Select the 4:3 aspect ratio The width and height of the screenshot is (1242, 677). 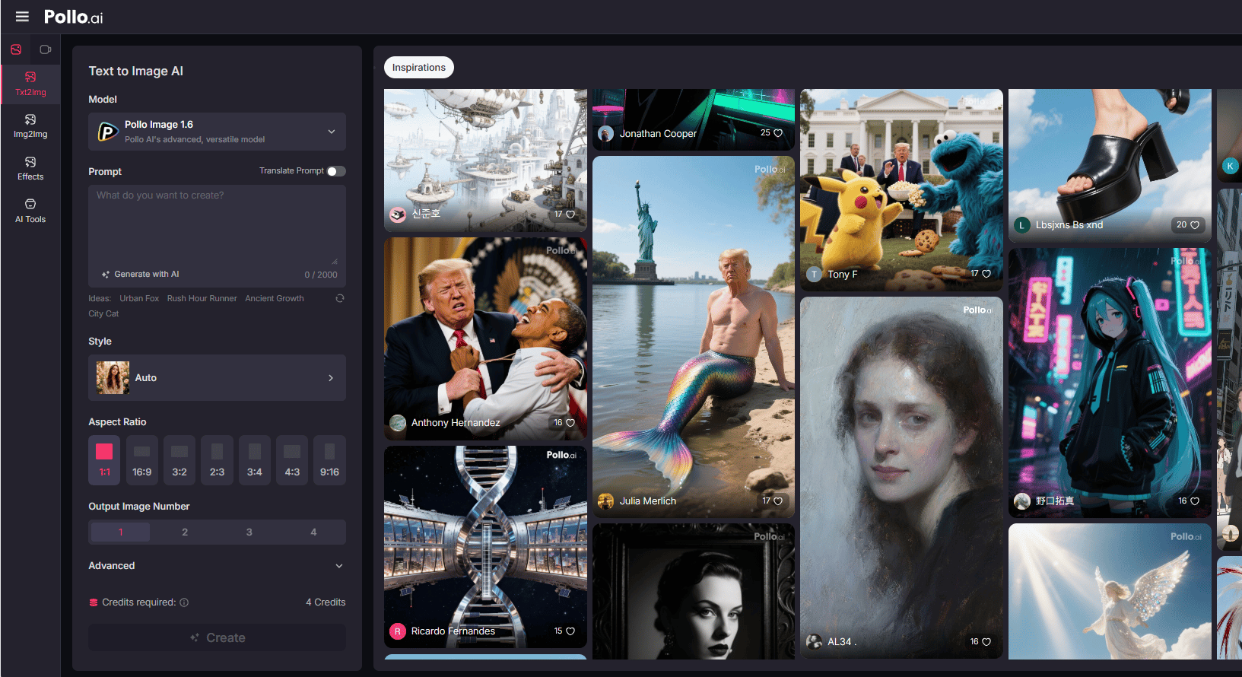point(292,460)
